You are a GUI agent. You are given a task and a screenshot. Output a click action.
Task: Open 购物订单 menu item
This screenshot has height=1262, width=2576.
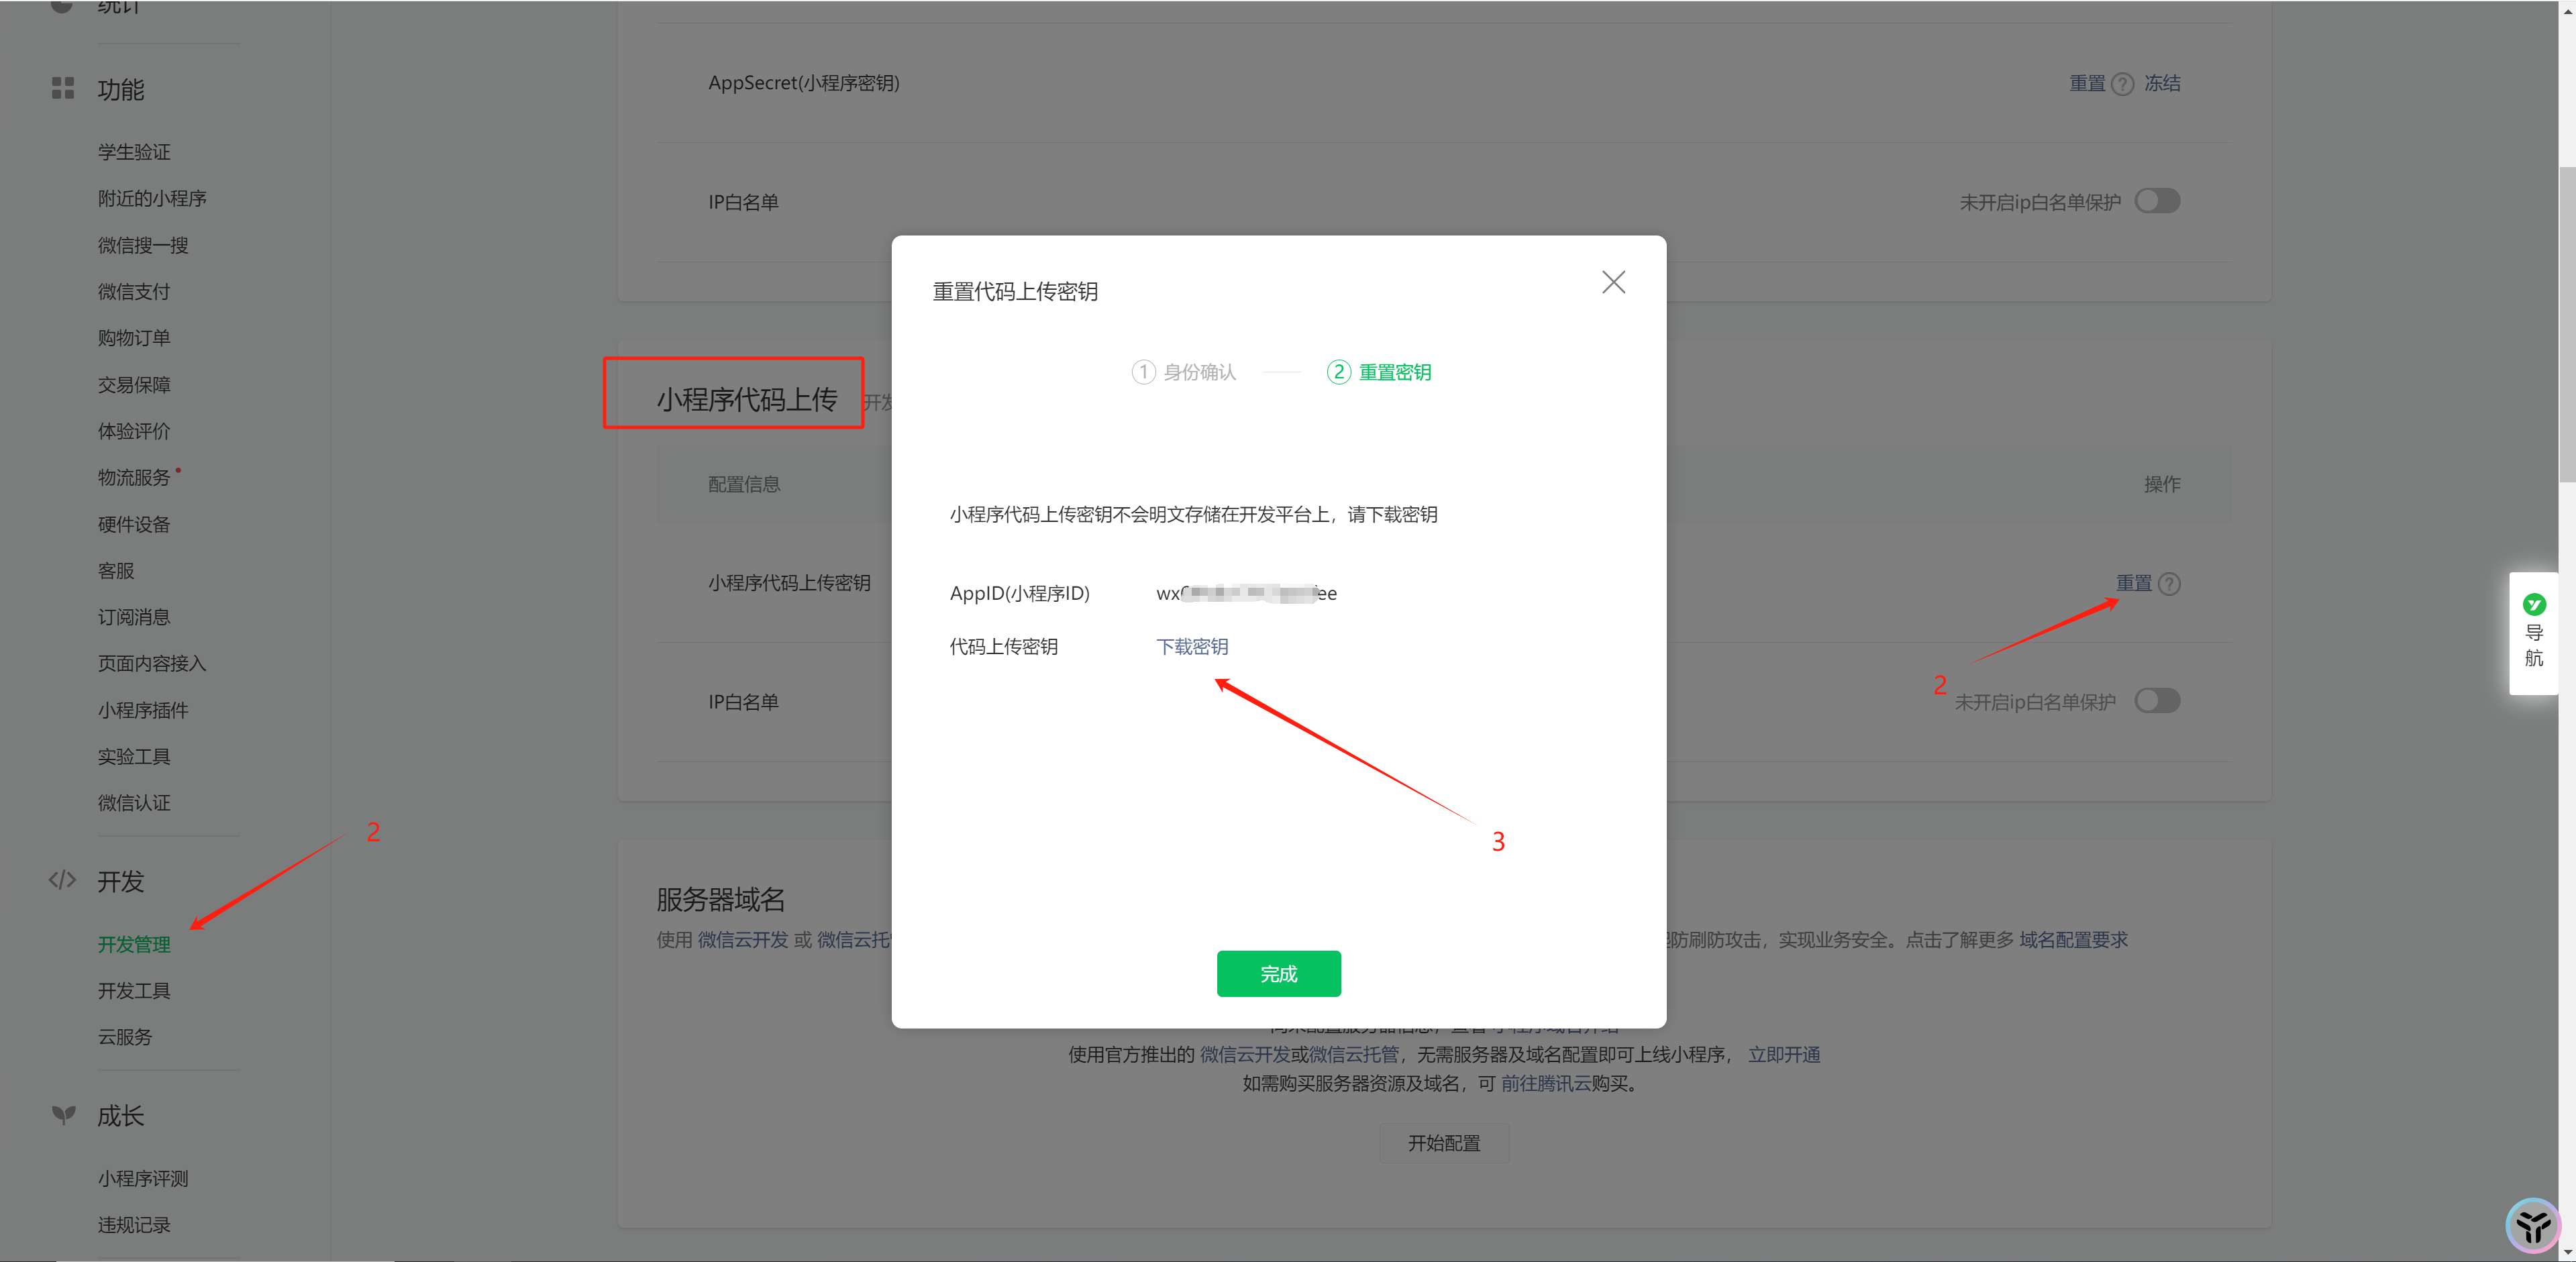[x=134, y=338]
